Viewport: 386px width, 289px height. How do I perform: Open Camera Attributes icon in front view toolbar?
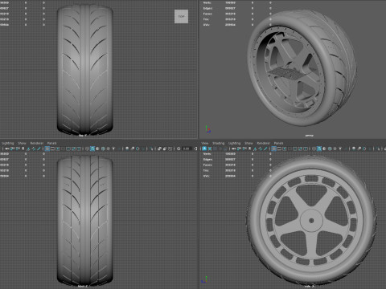[18, 149]
